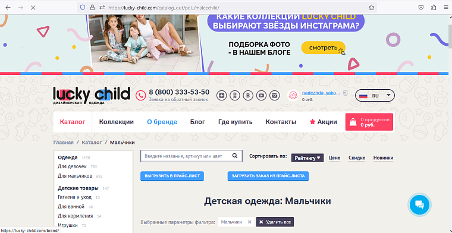Open the browser extensions puzzle icon
Screen dimensions: 452x233
click(x=434, y=8)
